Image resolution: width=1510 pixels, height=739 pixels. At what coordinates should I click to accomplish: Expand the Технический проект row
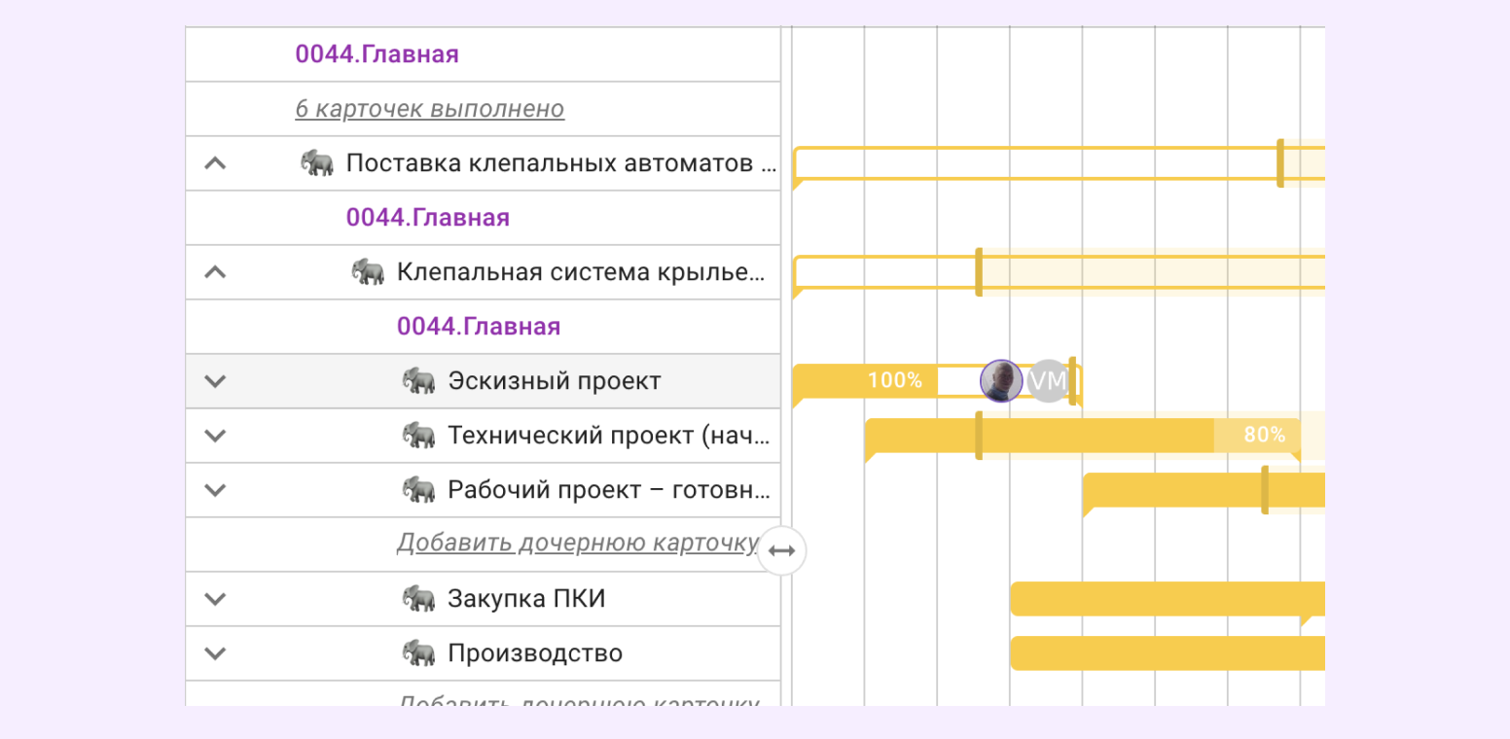coord(215,436)
